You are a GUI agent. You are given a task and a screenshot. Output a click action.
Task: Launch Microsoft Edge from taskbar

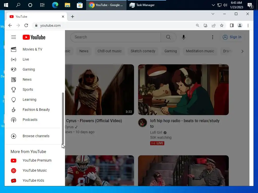pos(55,5)
